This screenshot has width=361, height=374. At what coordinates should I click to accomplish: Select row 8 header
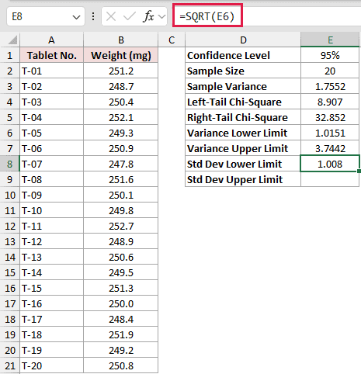[10, 164]
